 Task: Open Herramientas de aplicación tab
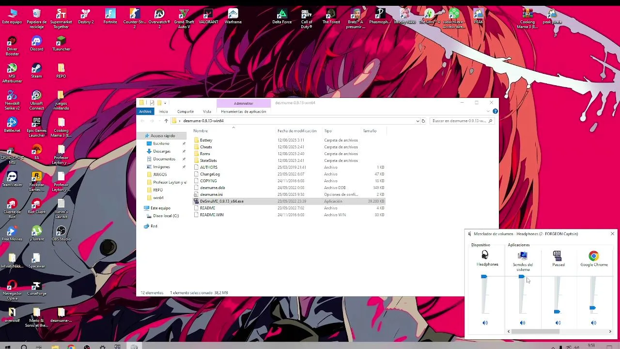pyautogui.click(x=244, y=111)
